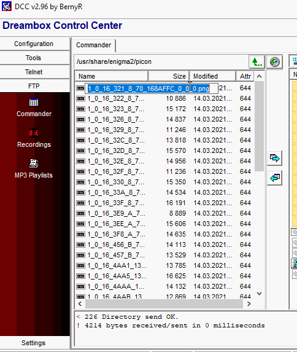Select file 1_0_16_32F_8_7...
The image size is (297, 352).
pos(116,172)
